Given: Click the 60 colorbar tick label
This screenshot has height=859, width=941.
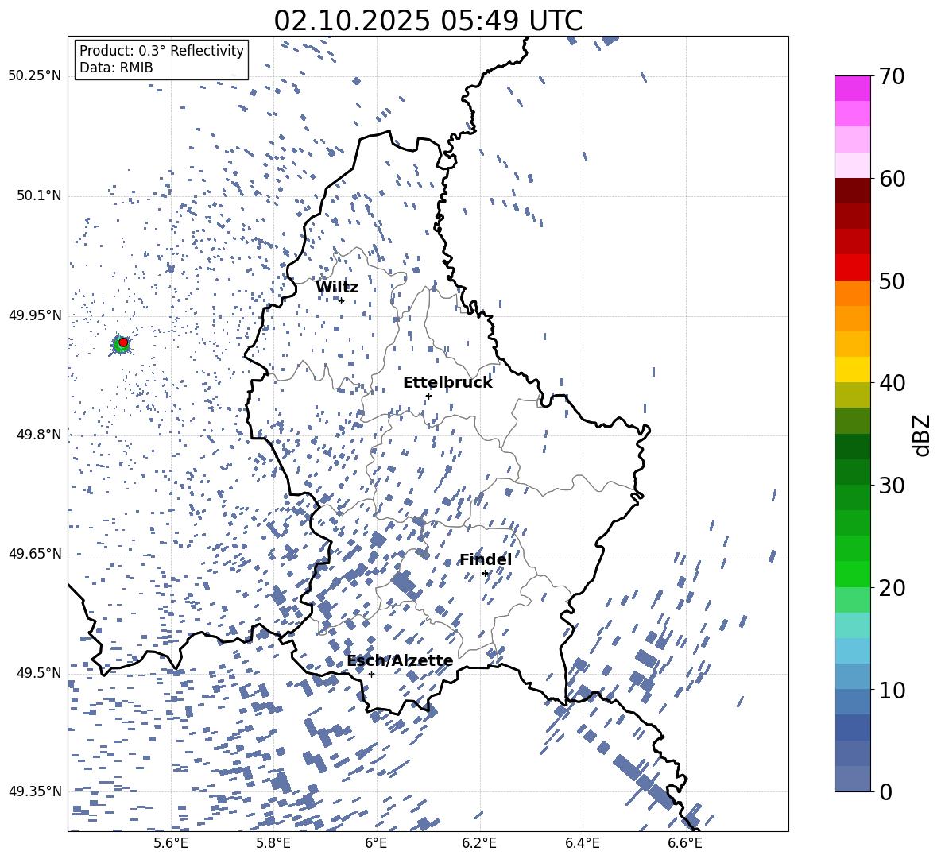Looking at the screenshot, I should pyautogui.click(x=891, y=179).
